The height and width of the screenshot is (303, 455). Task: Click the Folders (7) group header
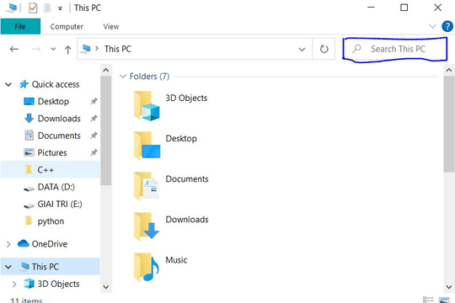149,77
